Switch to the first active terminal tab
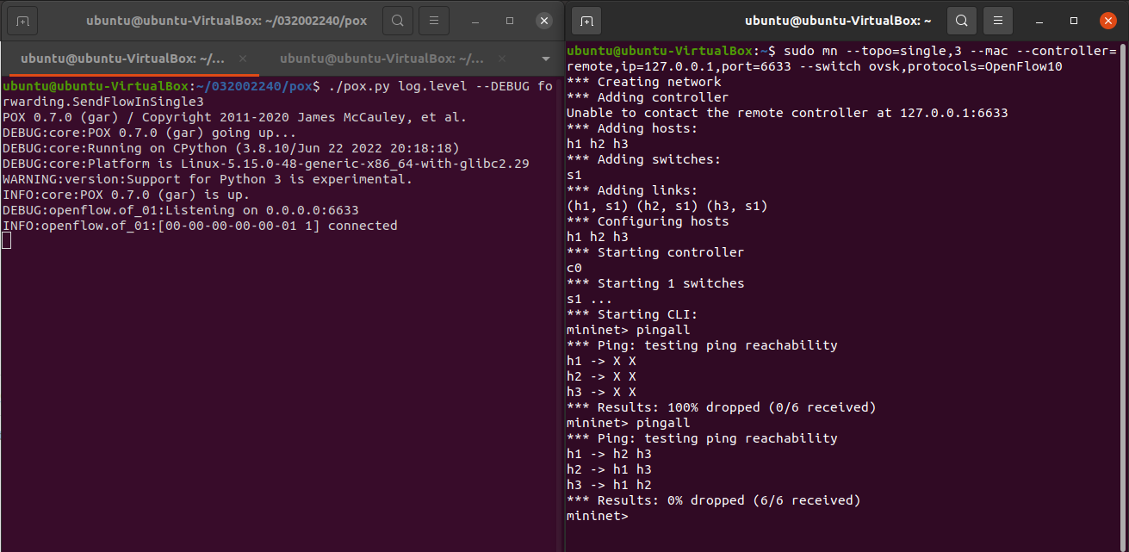Screen dimensions: 1129x552 click(x=121, y=59)
